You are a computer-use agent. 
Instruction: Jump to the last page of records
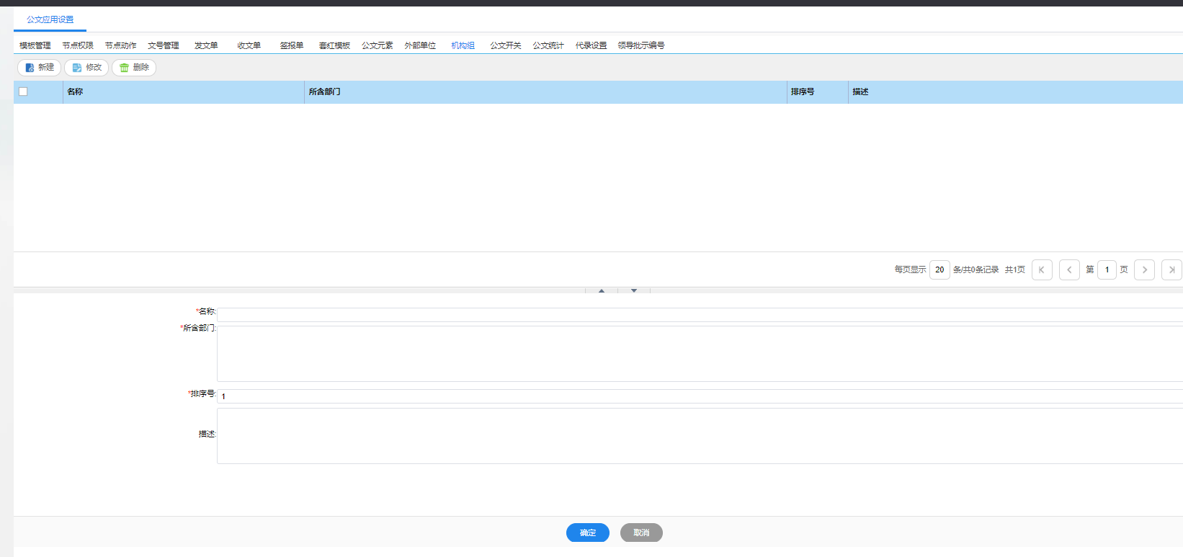[x=1171, y=269]
